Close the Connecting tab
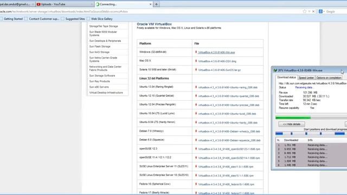This screenshot has height=195, width=347. point(151,4)
